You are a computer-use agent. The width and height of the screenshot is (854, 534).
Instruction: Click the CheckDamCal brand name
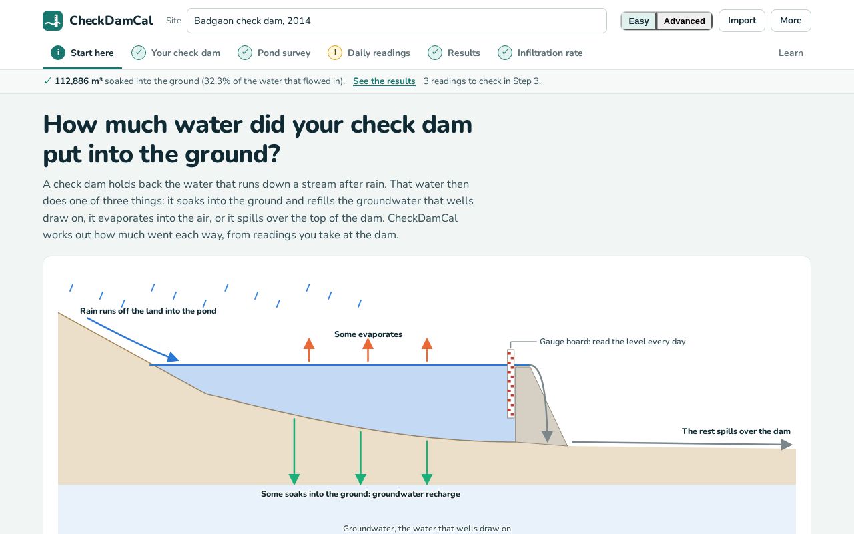click(111, 21)
